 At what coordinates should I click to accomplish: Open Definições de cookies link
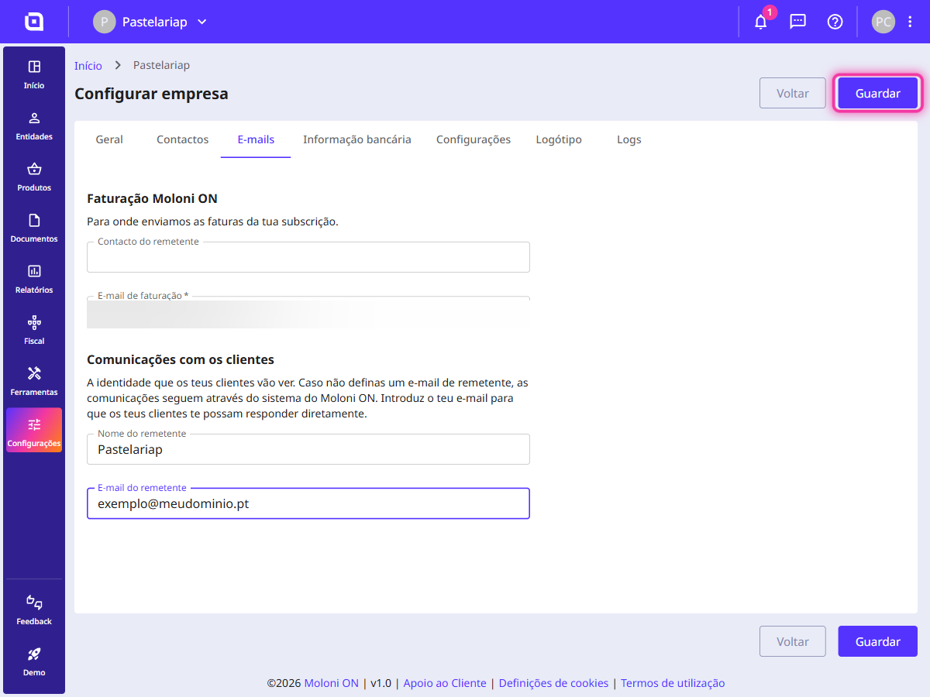coord(553,683)
